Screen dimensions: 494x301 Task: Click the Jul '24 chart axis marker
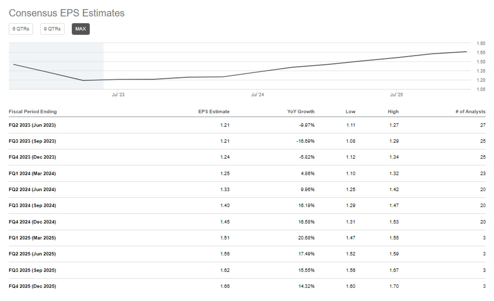(257, 95)
